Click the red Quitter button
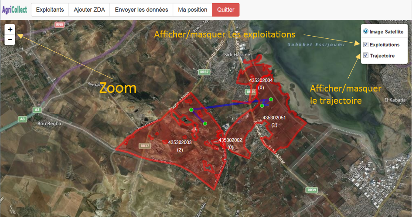412x217 pixels. (x=226, y=10)
